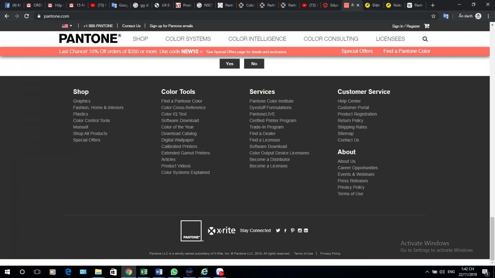Click the Twitter icon next to Stay Connected

tap(278, 231)
